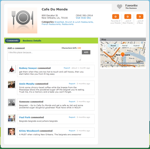Click the Bing logo on the map
Image resolution: width=150 pixels, height=149 pixels.
(x=107, y=63)
